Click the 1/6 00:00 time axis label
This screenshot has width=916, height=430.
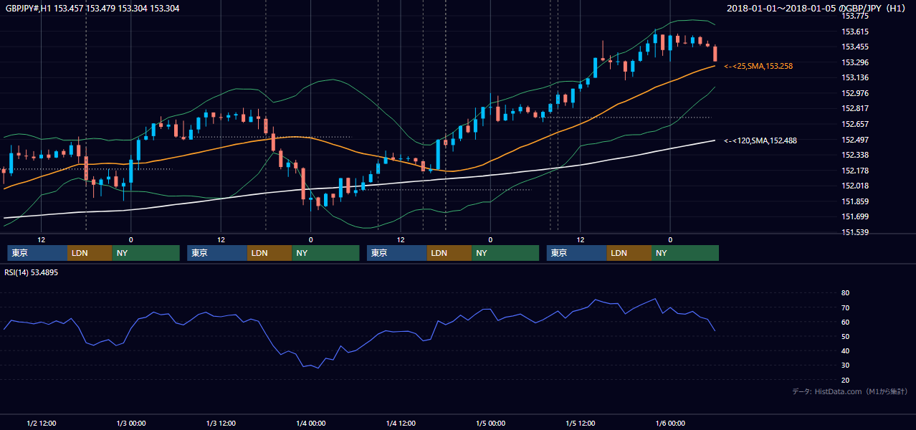671,423
